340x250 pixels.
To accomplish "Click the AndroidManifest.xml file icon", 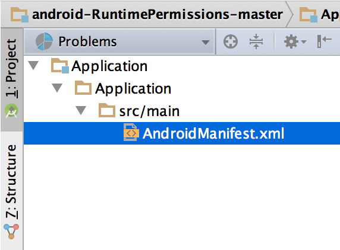I will (131, 133).
